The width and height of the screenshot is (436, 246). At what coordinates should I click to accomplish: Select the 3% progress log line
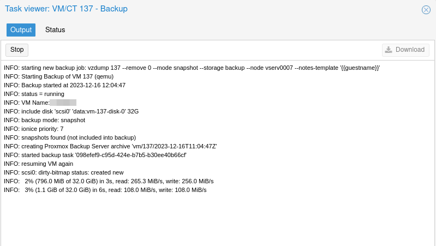pyautogui.click(x=105, y=190)
